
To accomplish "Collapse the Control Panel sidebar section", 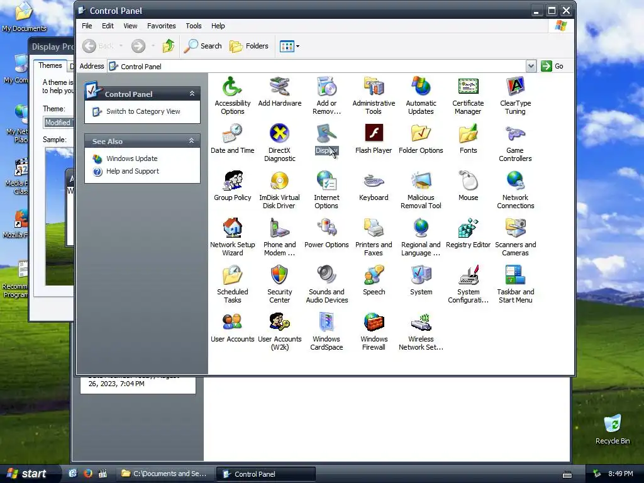I will coord(192,94).
